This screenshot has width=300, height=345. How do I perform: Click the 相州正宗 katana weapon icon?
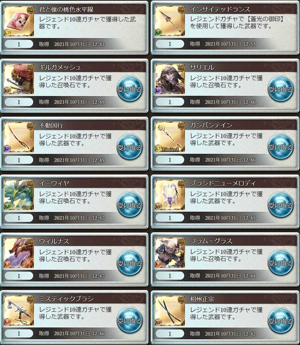coord(170,311)
